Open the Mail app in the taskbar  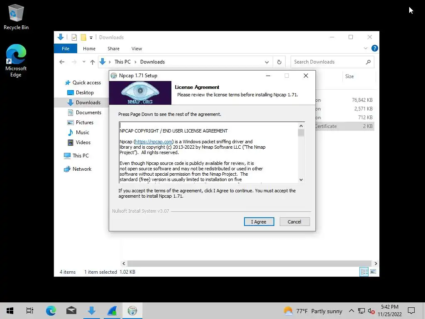pos(71,311)
